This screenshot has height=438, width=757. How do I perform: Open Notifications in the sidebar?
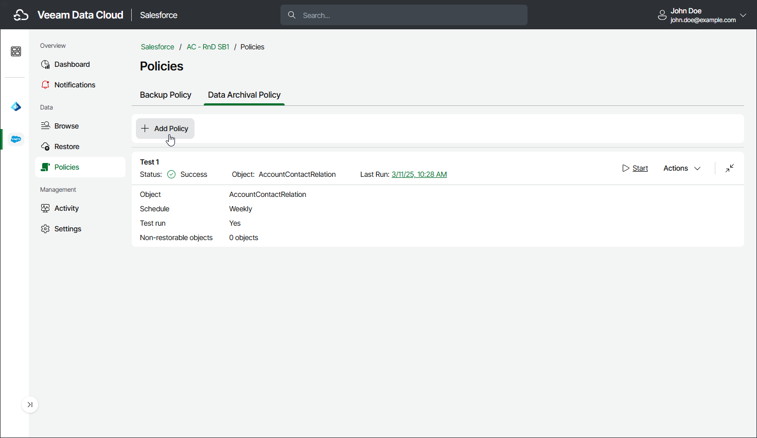[80, 85]
